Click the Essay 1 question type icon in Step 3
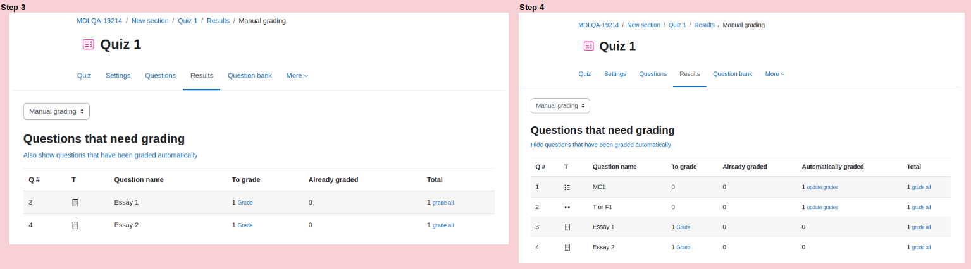This screenshot has height=269, width=971. [75, 203]
